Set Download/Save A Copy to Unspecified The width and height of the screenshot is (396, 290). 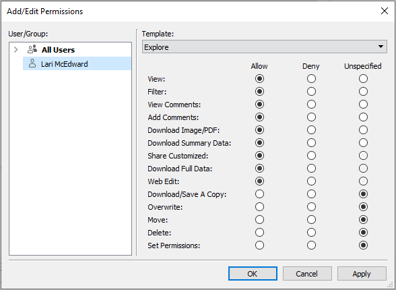point(363,194)
